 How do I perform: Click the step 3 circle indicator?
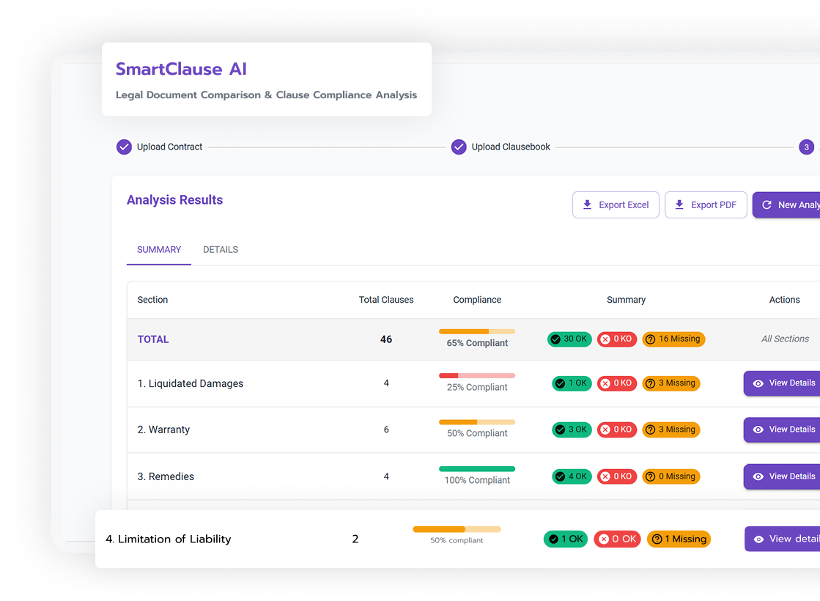coord(806,147)
